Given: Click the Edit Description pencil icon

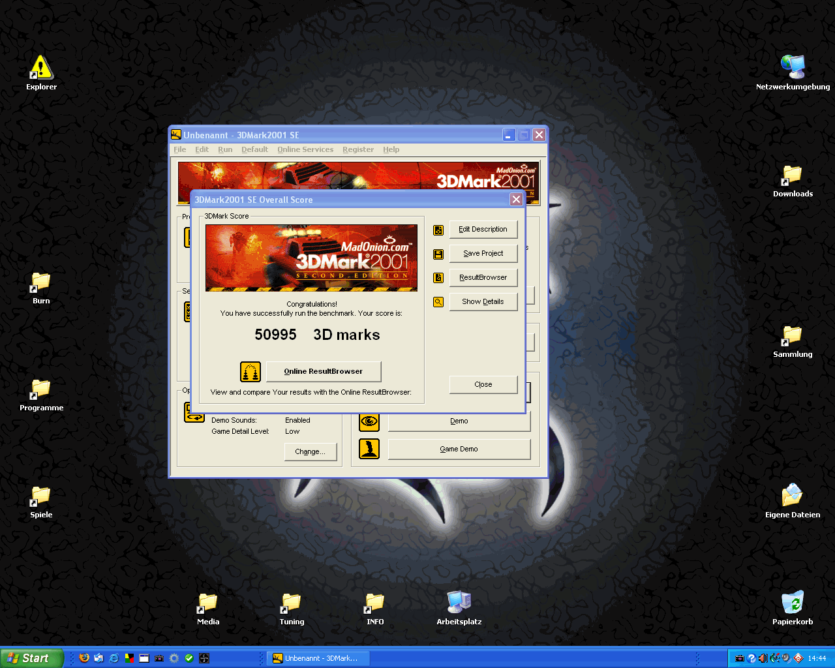Looking at the screenshot, I should click(438, 230).
